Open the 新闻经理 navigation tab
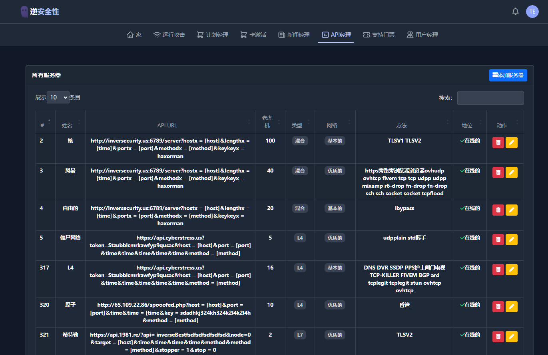Viewport: 548px width, 355px height. pos(294,35)
